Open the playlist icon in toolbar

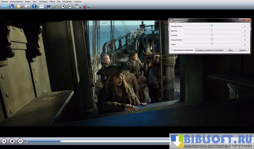pos(41,6)
